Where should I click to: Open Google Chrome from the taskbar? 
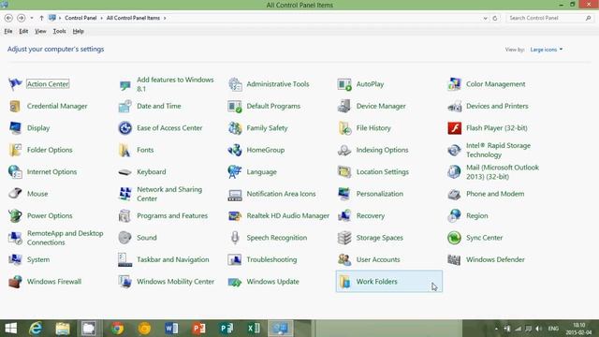(117, 329)
